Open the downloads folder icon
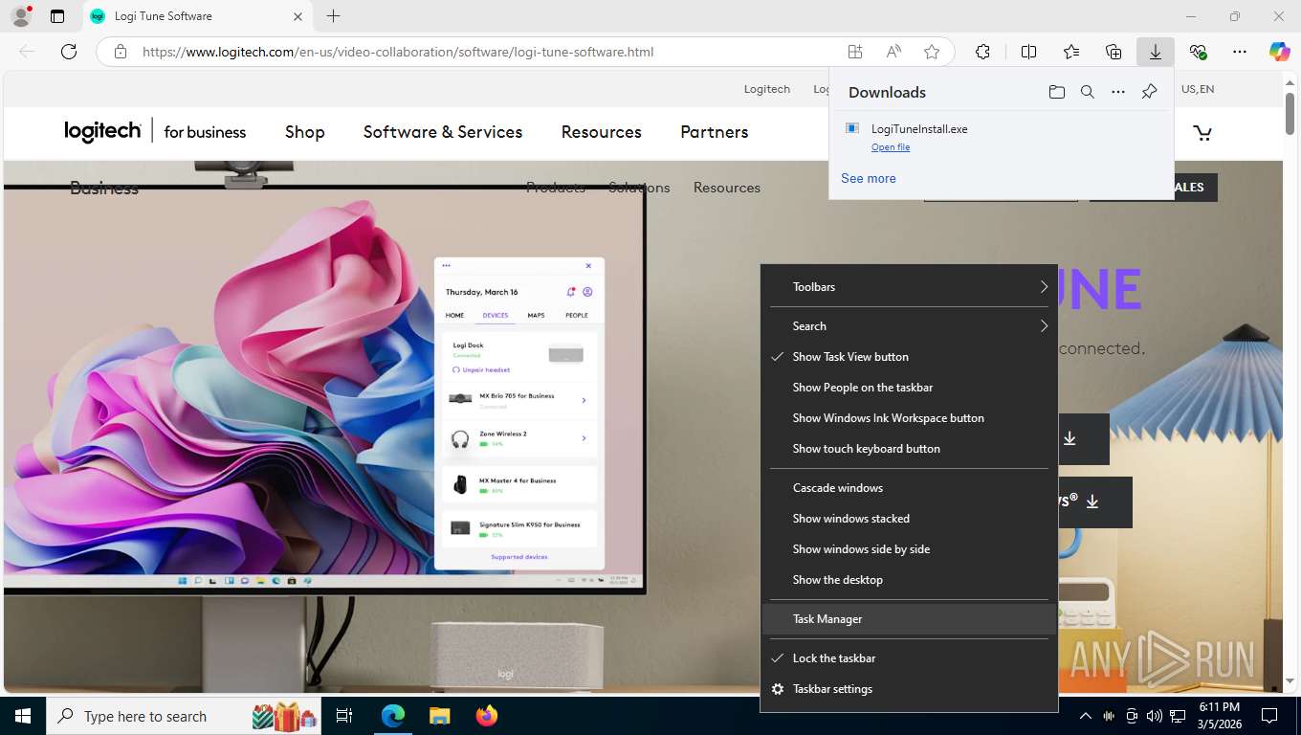1301x735 pixels. point(1056,92)
